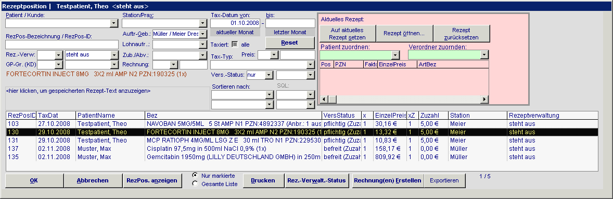This screenshot has height=199, width=613.
Task: Focus the Tax-Datum 'bis' field
Action: [x=290, y=23]
